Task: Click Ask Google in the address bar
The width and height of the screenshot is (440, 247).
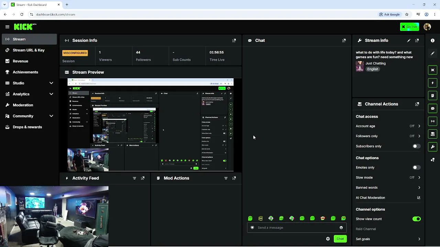Action: [389, 14]
